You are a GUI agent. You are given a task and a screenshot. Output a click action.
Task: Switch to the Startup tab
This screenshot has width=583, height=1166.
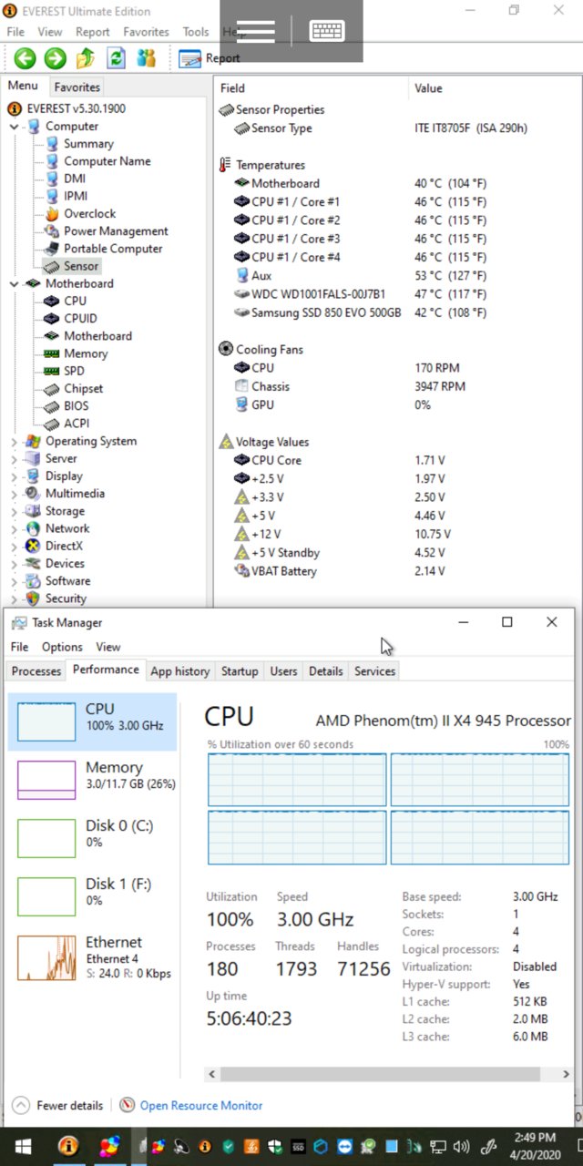click(x=240, y=671)
